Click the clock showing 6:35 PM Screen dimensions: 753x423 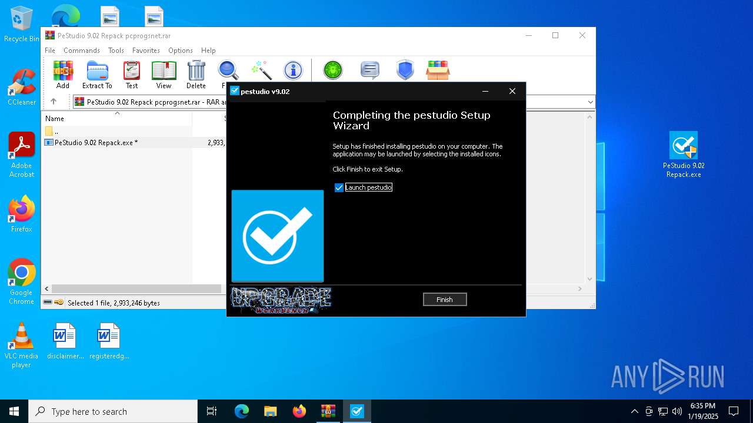(704, 411)
